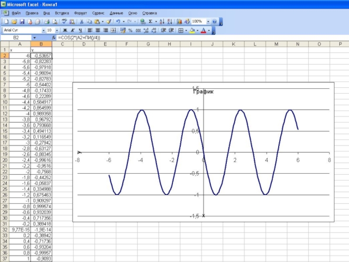Toggle bold formatting (Ж button)
Viewport: 349px width, 262px height.
65,31
